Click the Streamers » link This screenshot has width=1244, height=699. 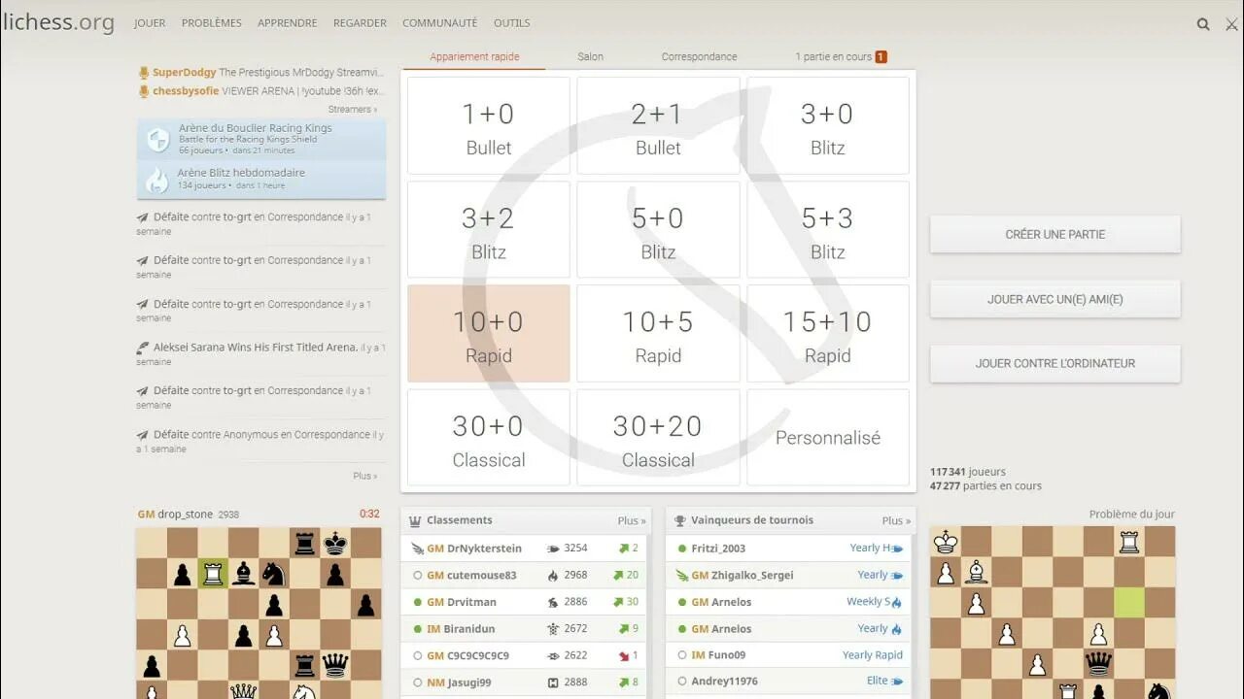click(x=353, y=110)
